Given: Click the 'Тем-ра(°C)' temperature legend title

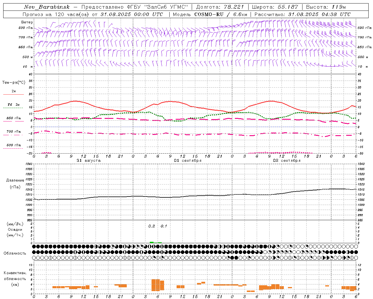Looking at the screenshot, I should coord(14,83).
